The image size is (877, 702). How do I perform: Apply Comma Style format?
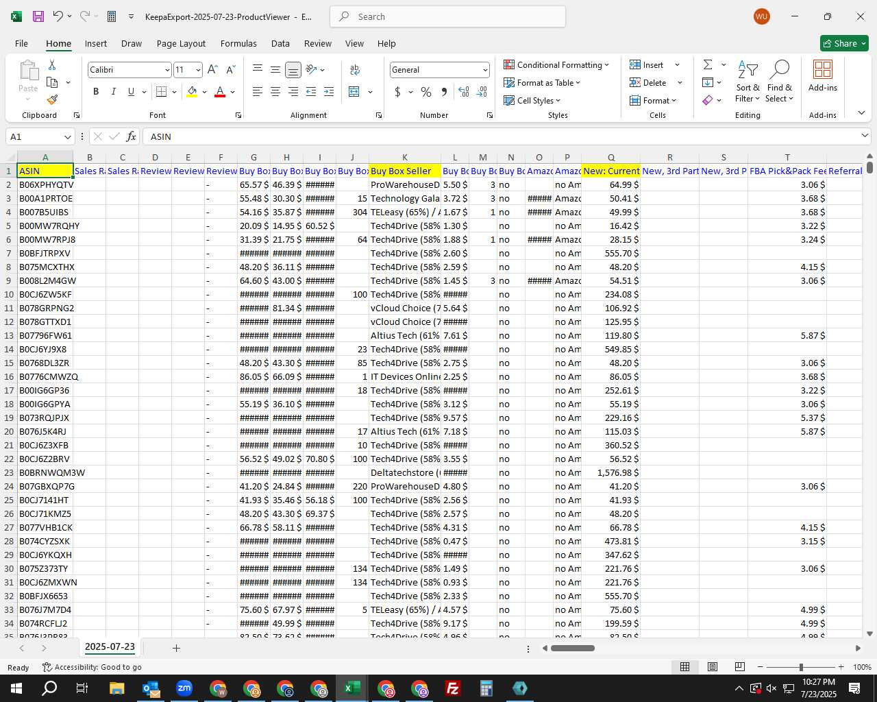pyautogui.click(x=444, y=91)
